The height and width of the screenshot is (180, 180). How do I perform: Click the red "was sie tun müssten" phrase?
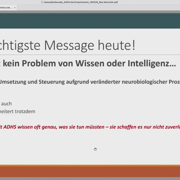(x=81, y=127)
